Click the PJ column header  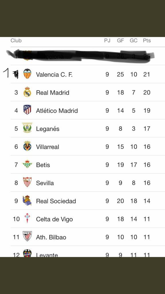coord(107,40)
